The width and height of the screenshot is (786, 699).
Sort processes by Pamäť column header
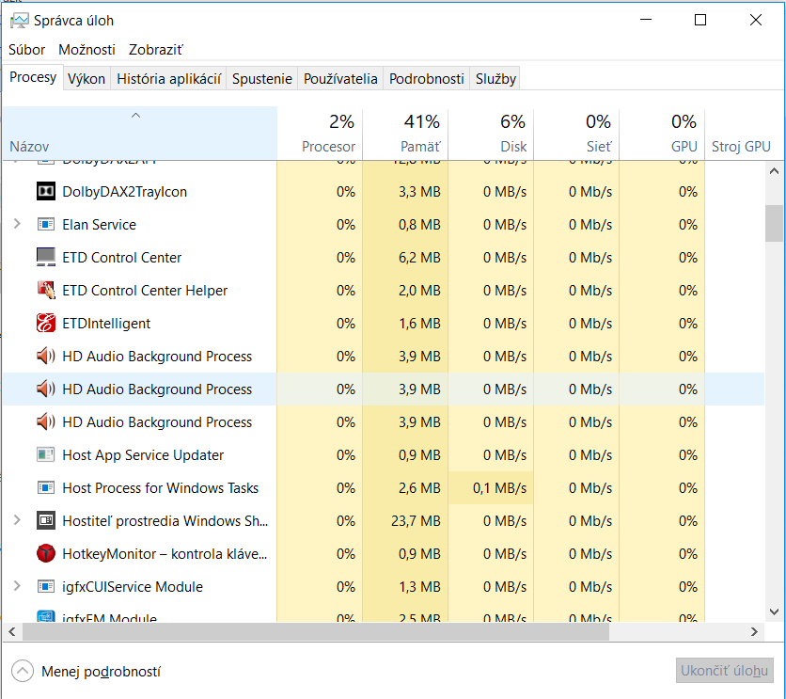pos(405,134)
